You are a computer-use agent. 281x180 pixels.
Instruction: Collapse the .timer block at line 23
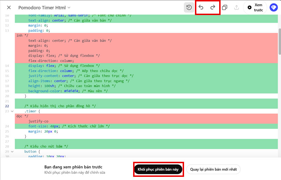tap(12, 111)
